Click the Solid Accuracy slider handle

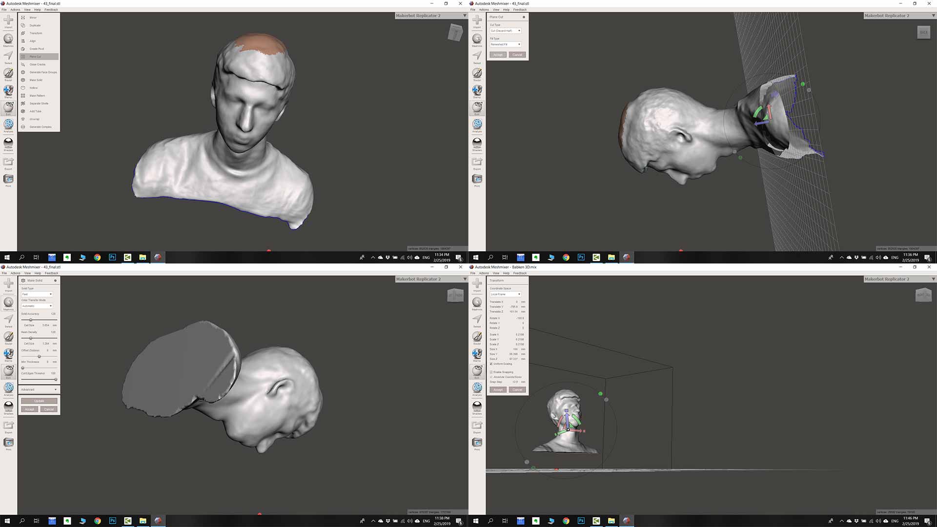pos(31,320)
